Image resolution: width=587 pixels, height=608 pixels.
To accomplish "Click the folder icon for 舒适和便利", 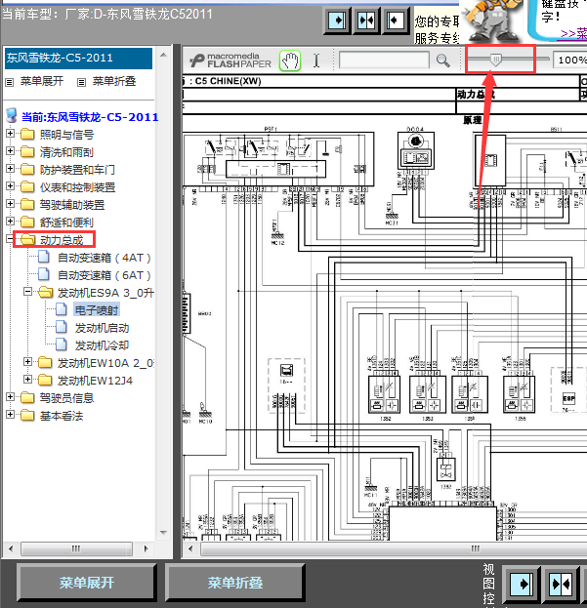I will 27,222.
